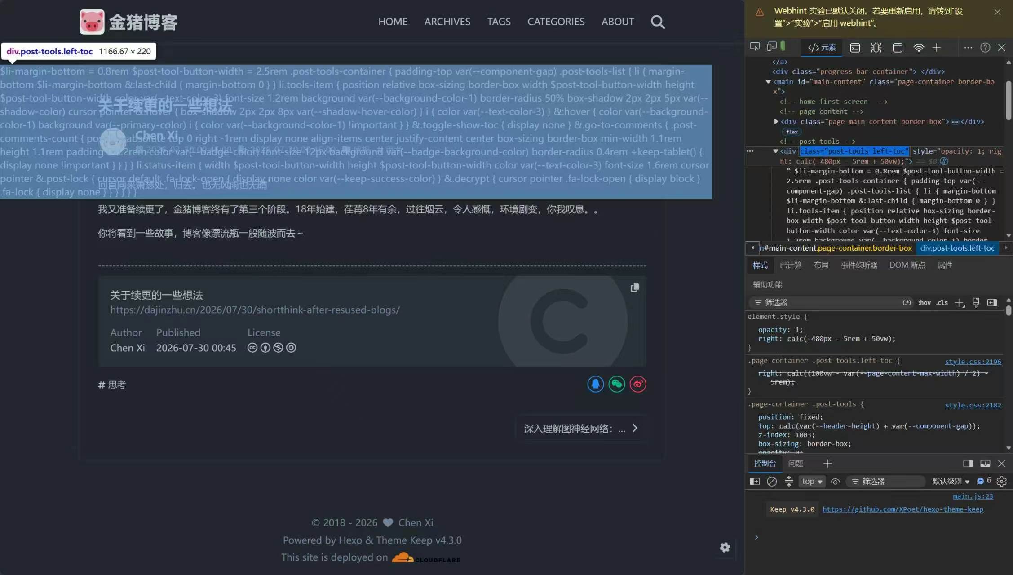Click the copy icon in the license card
This screenshot has width=1013, height=575.
pos(635,287)
